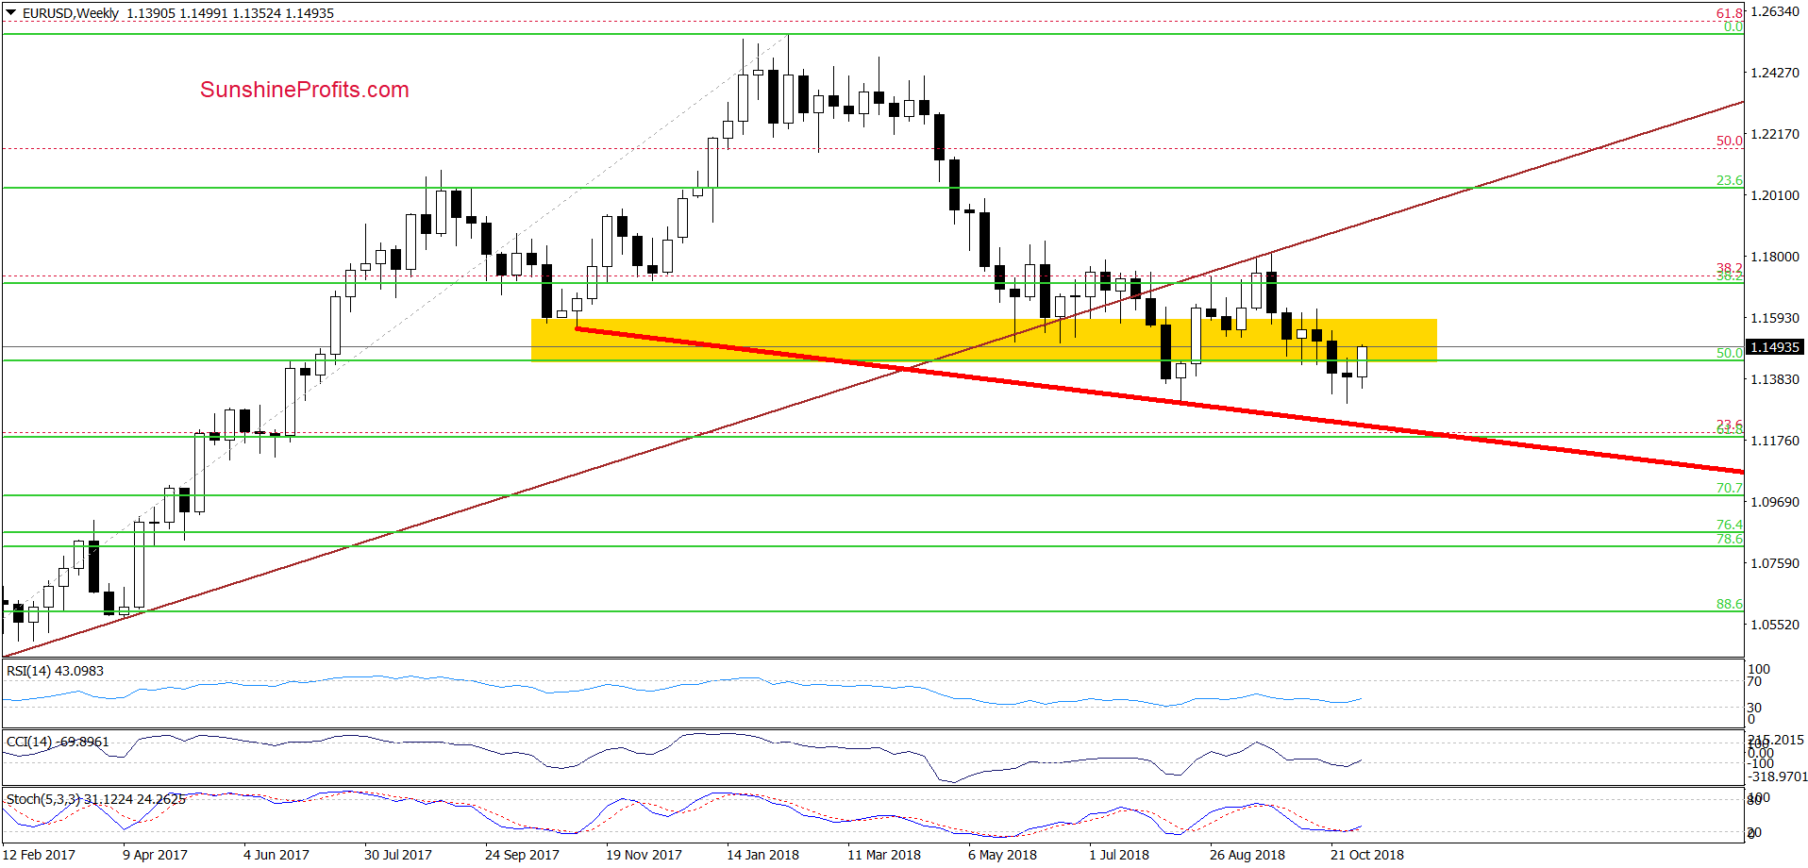Click the 1.18000 price axis label

point(1775,257)
